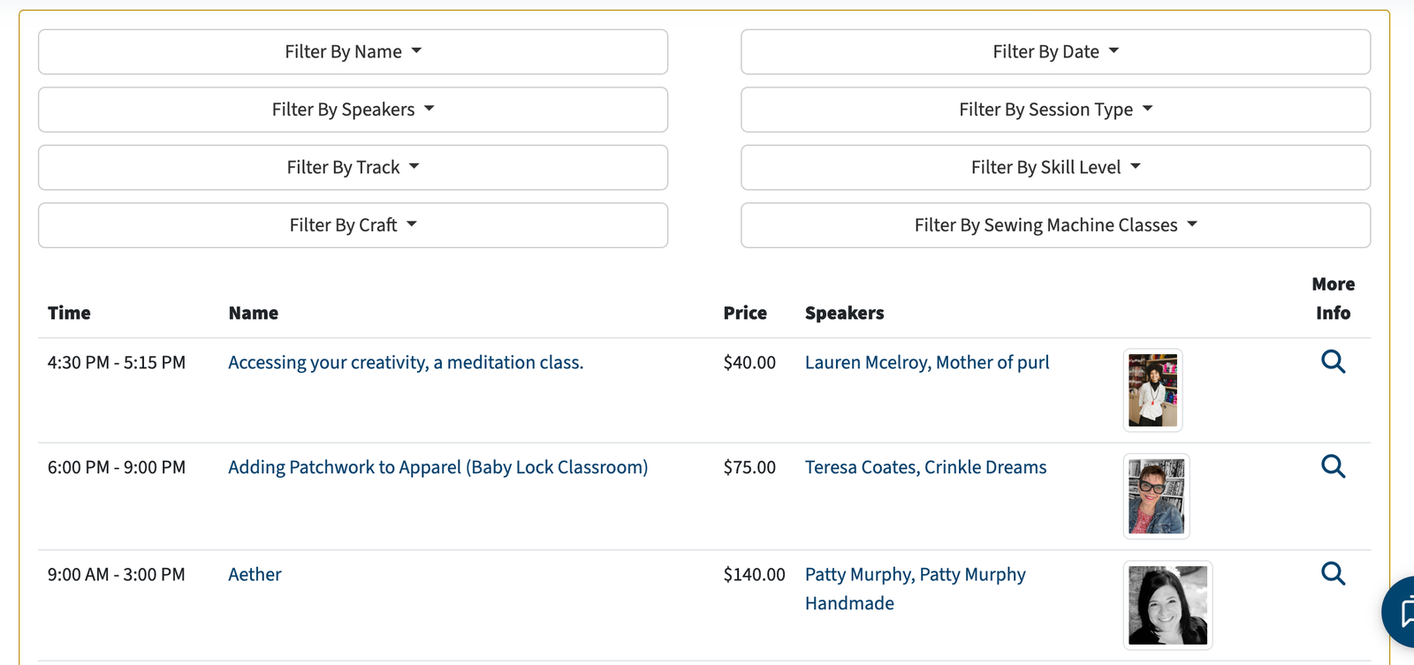1414x665 pixels.
Task: Click Patty Murphy's black-and-white photo
Action: tap(1167, 605)
